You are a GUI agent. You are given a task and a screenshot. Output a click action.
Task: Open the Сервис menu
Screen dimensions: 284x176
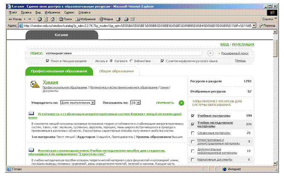[69, 12]
